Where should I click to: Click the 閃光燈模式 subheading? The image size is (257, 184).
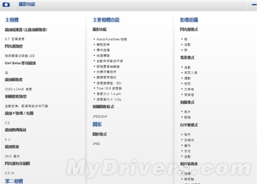click(189, 29)
